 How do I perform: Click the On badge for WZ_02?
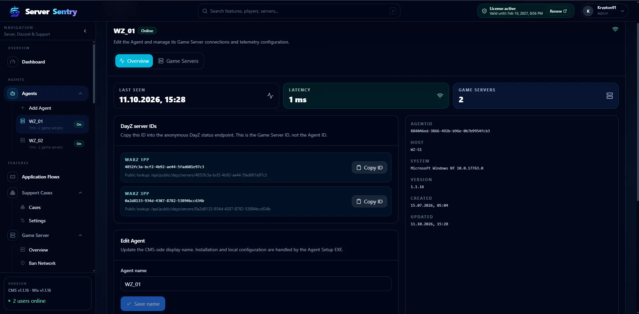pyautogui.click(x=79, y=144)
